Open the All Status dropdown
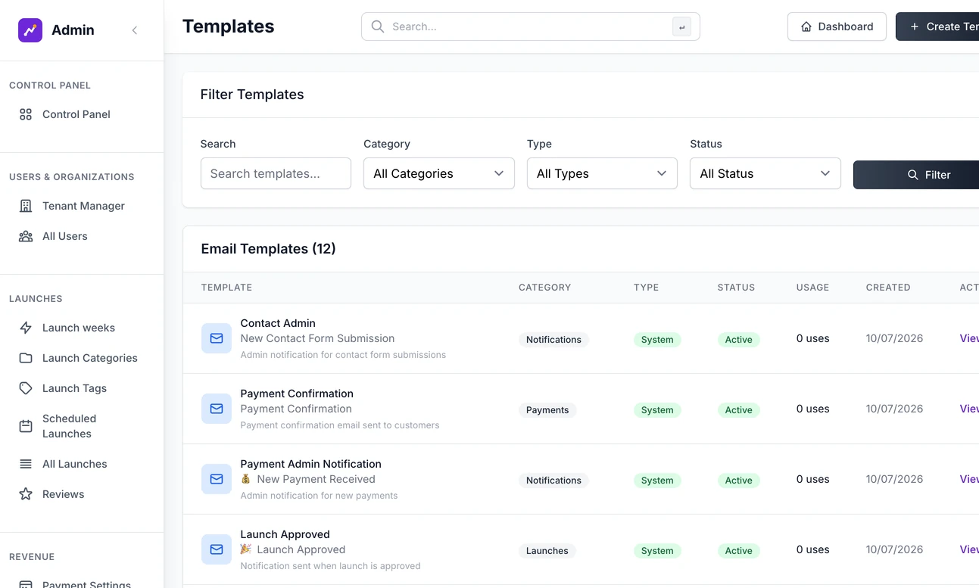Screen dimensions: 979x588 [765, 173]
